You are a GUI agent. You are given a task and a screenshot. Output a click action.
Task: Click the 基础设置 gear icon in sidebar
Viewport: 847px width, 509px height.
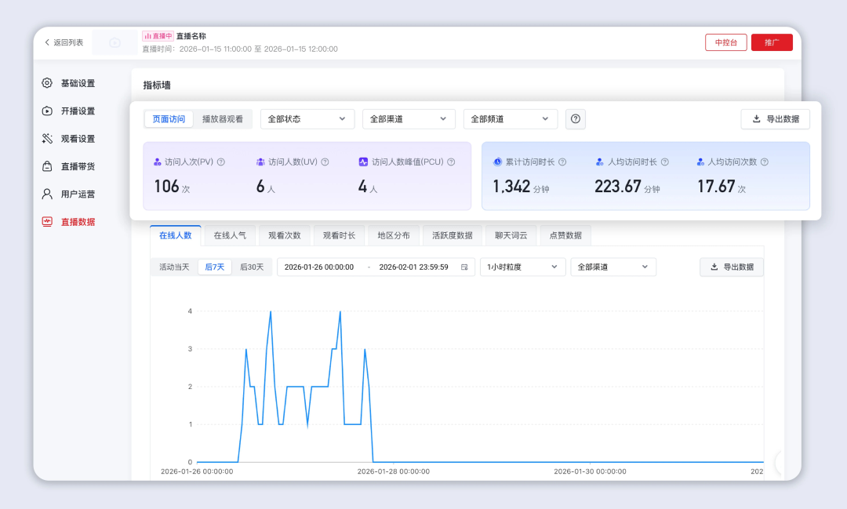tap(47, 83)
